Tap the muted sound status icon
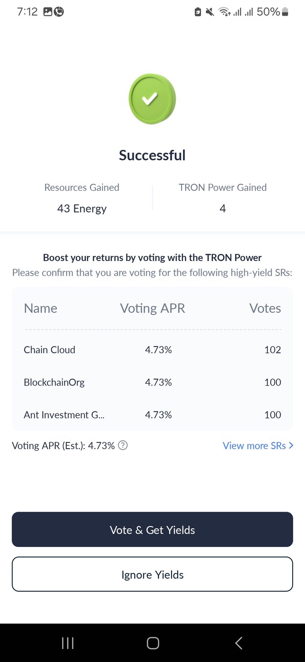305x662 pixels. (x=210, y=12)
